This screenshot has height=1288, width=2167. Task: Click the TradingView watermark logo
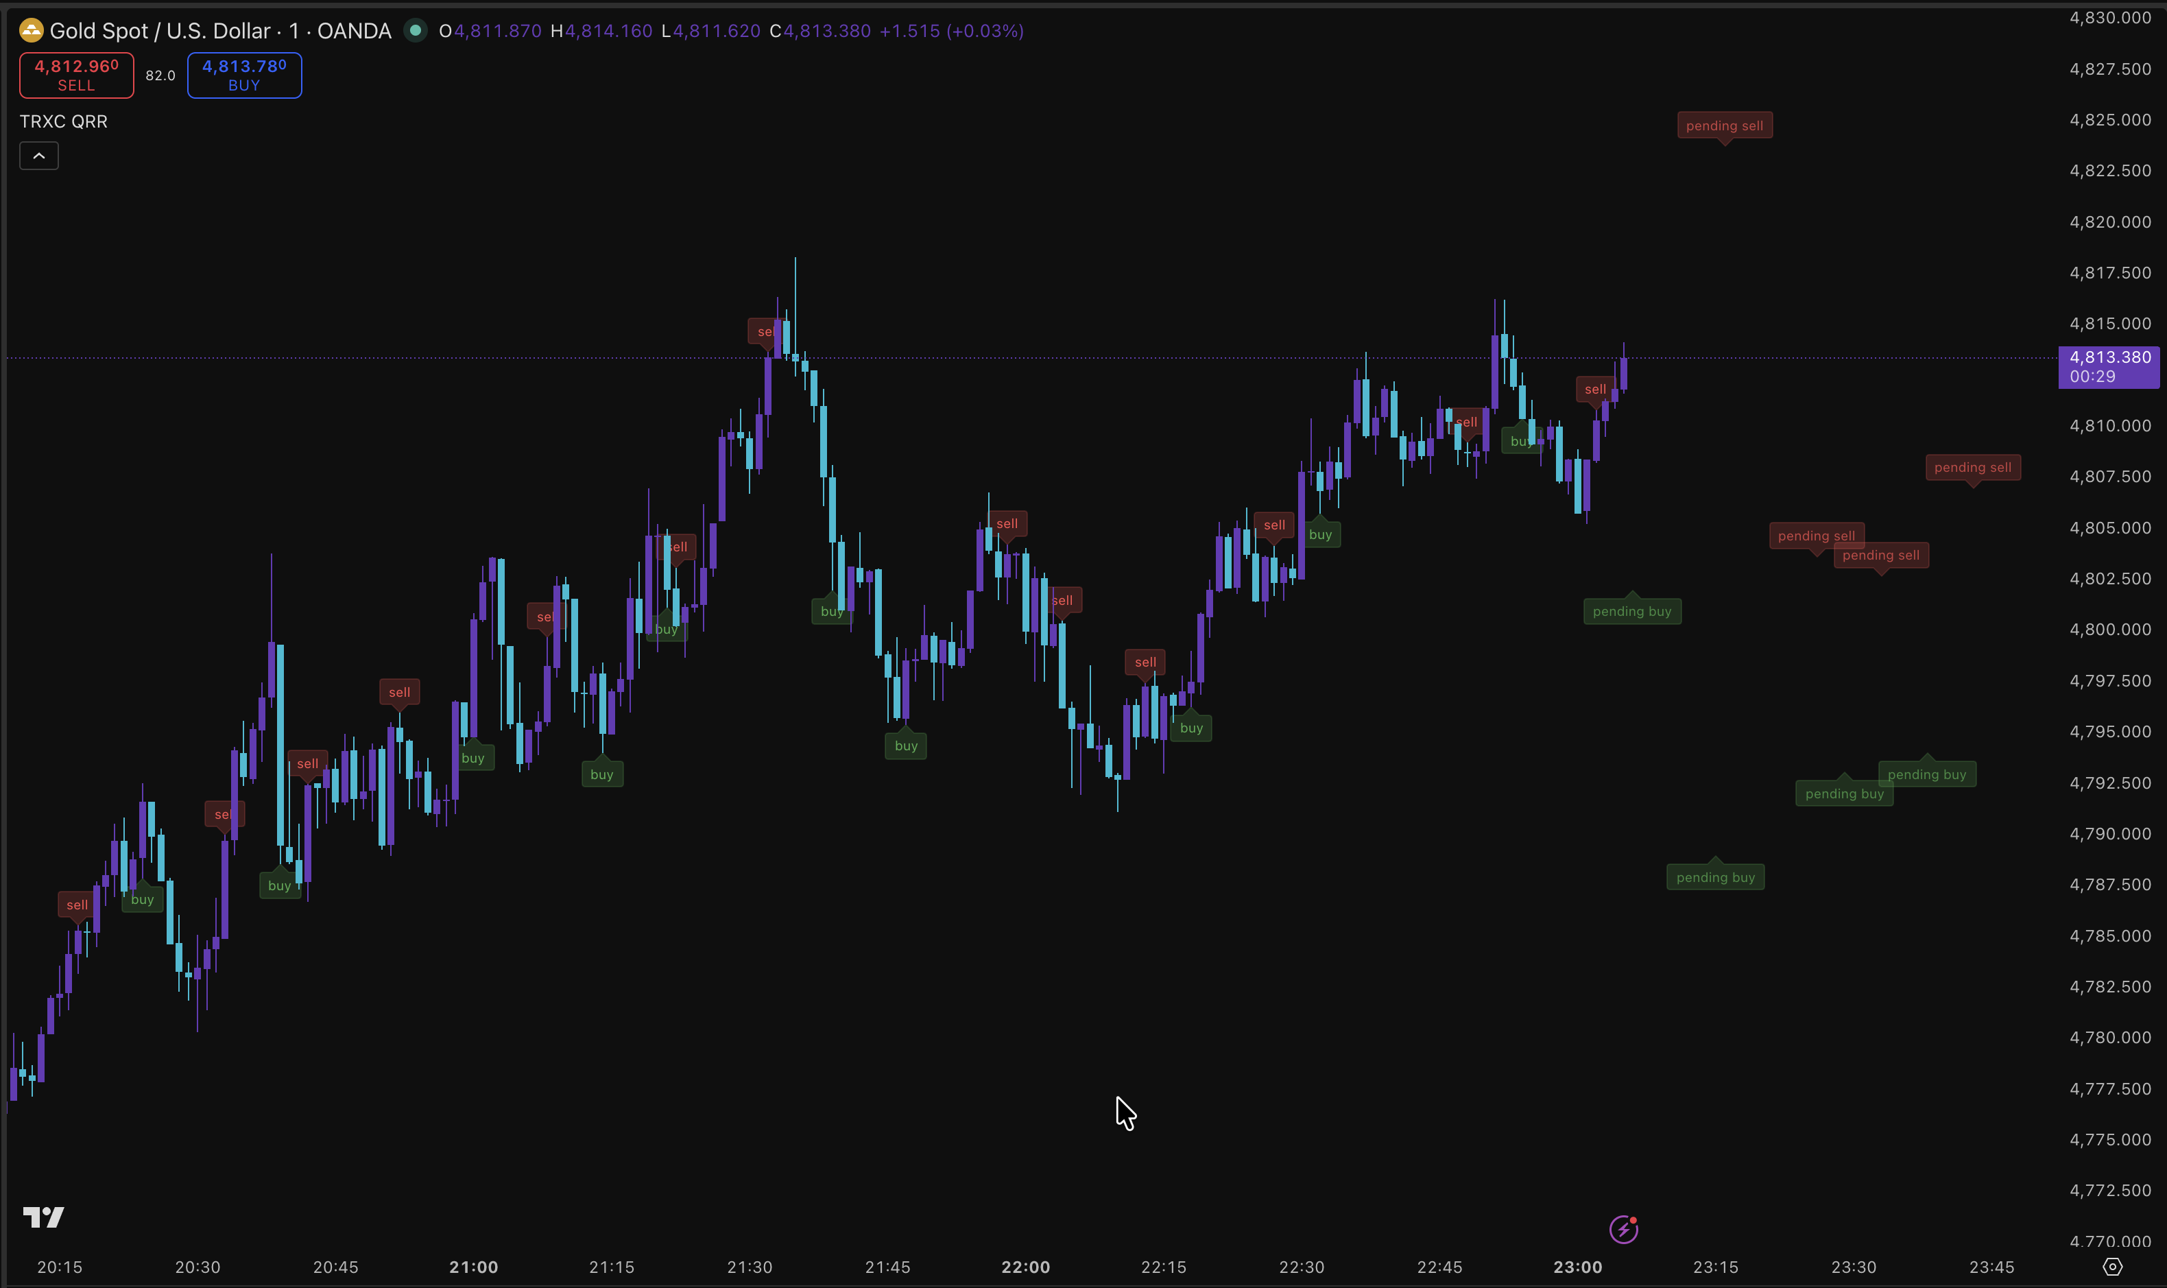point(42,1217)
